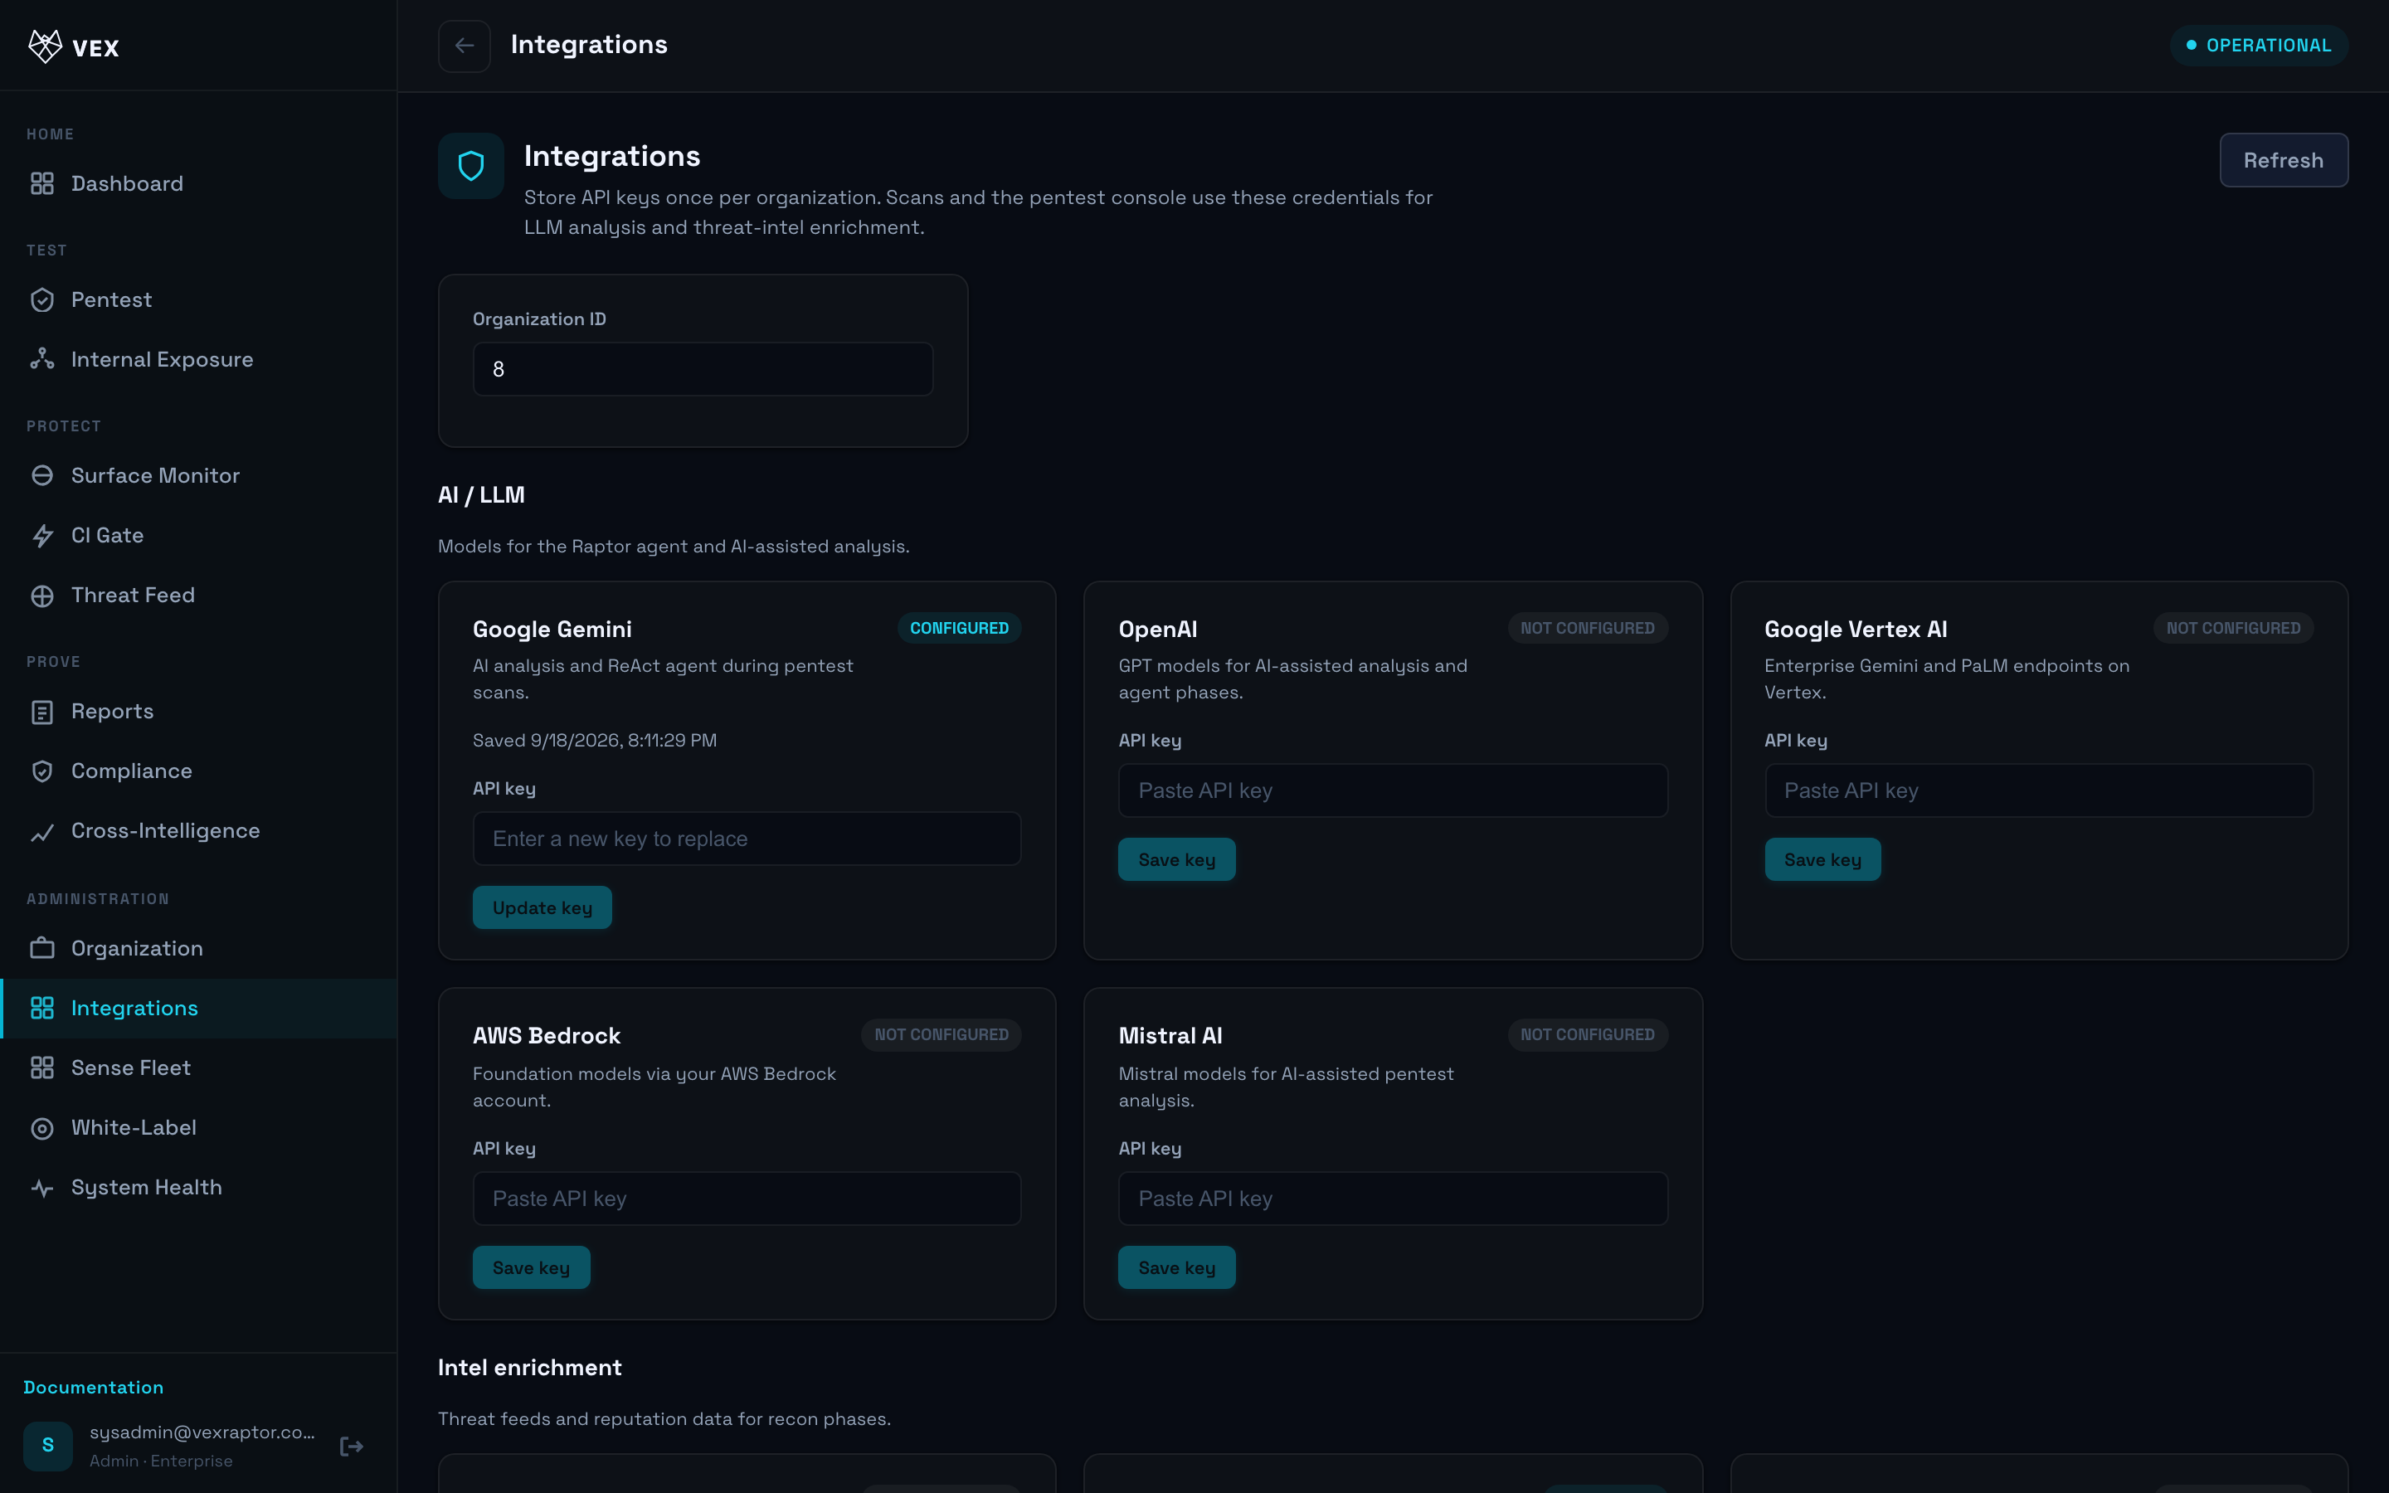Save the Mistral AI key
Screen dimensions: 2389x1493
pos(1177,1268)
